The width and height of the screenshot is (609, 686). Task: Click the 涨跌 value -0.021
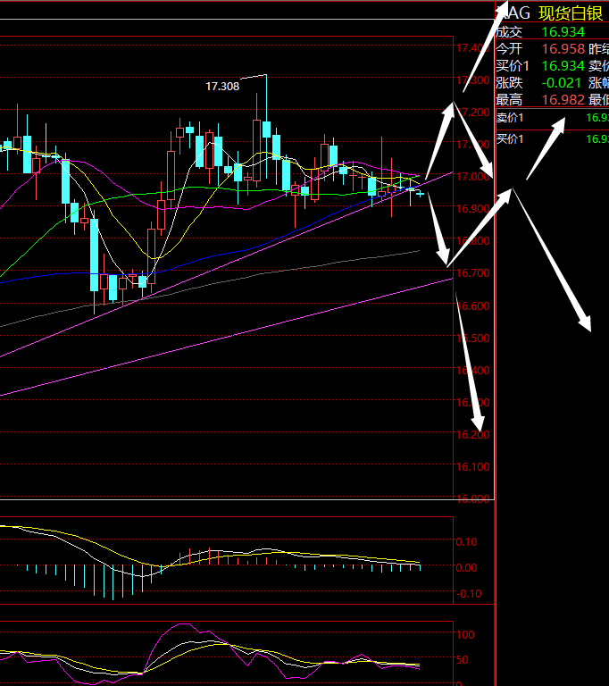click(x=562, y=83)
